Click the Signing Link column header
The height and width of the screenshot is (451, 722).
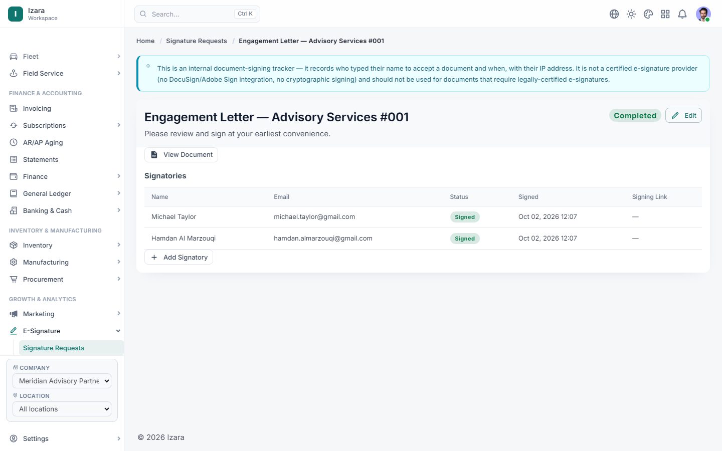(649, 197)
